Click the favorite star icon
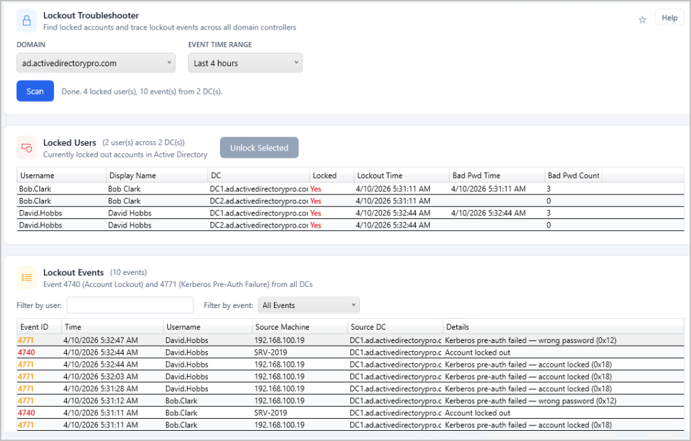This screenshot has height=441, width=691. coord(642,20)
